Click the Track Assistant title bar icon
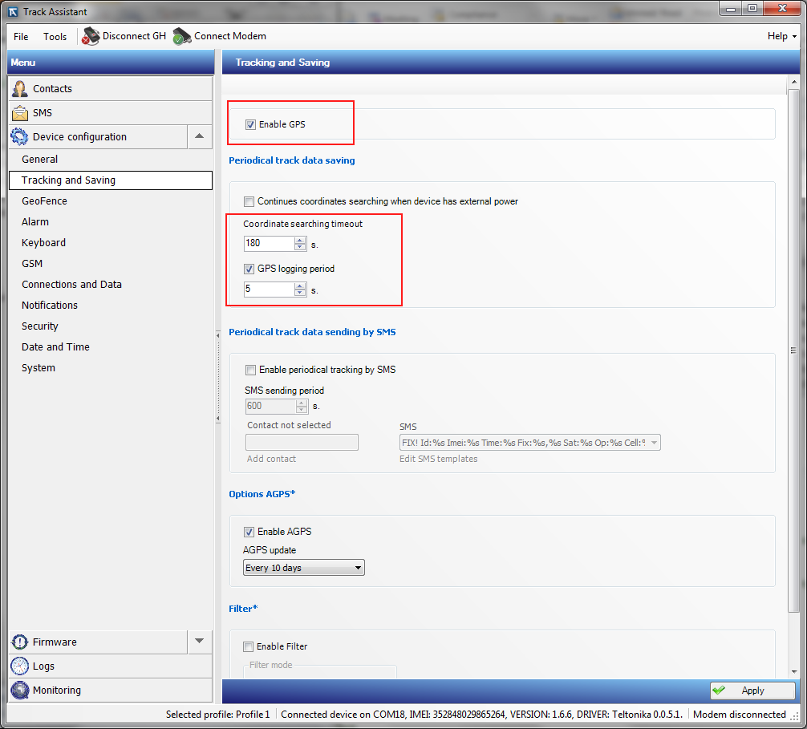The width and height of the screenshot is (807, 729). (x=13, y=12)
